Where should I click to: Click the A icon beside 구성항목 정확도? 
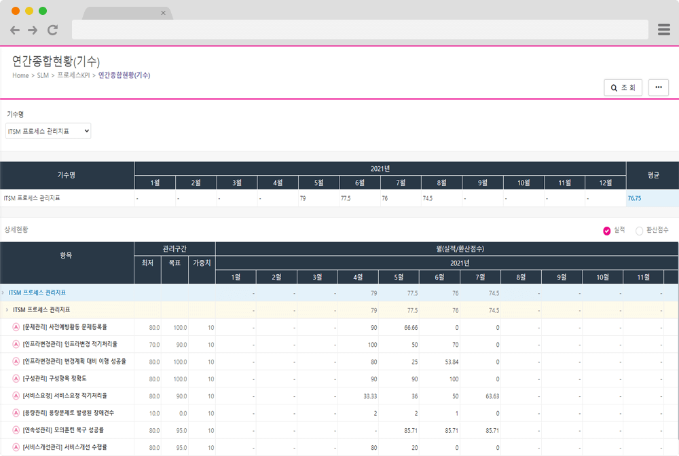16,378
